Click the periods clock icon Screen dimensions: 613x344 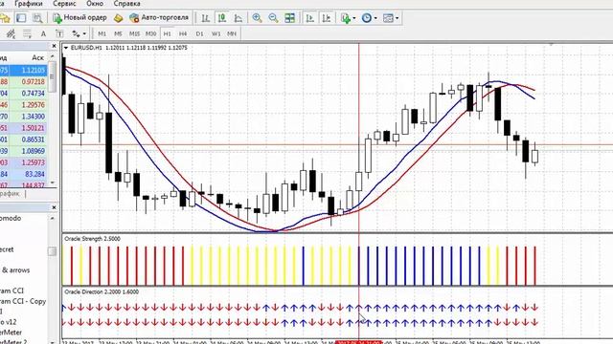tap(367, 18)
